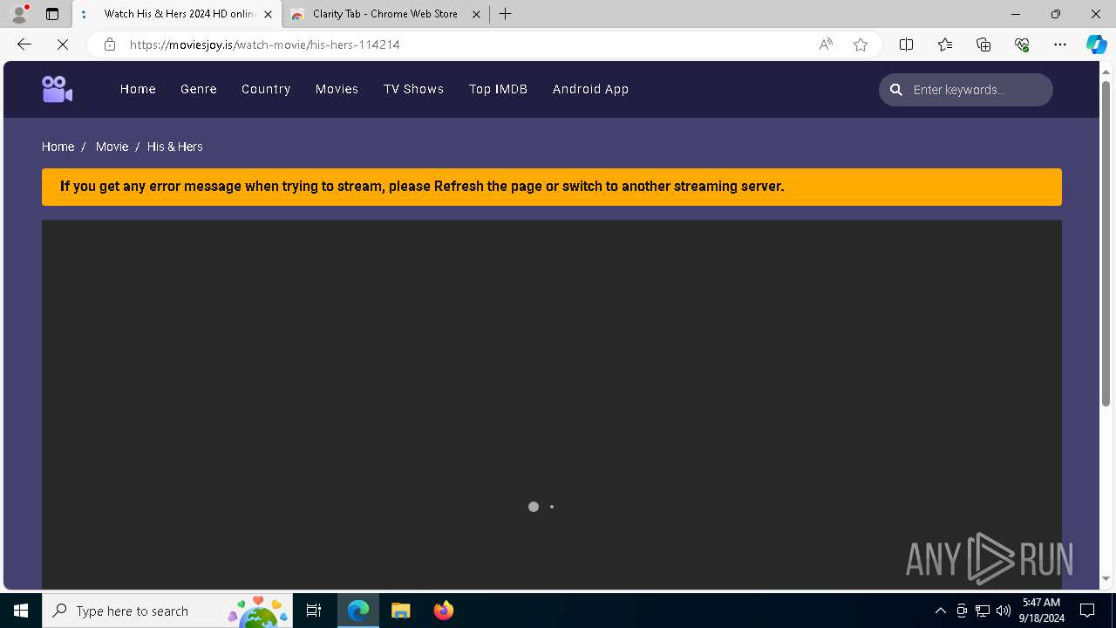The height and width of the screenshot is (628, 1116).
Task: View site information lock icon
Action: pos(109,44)
